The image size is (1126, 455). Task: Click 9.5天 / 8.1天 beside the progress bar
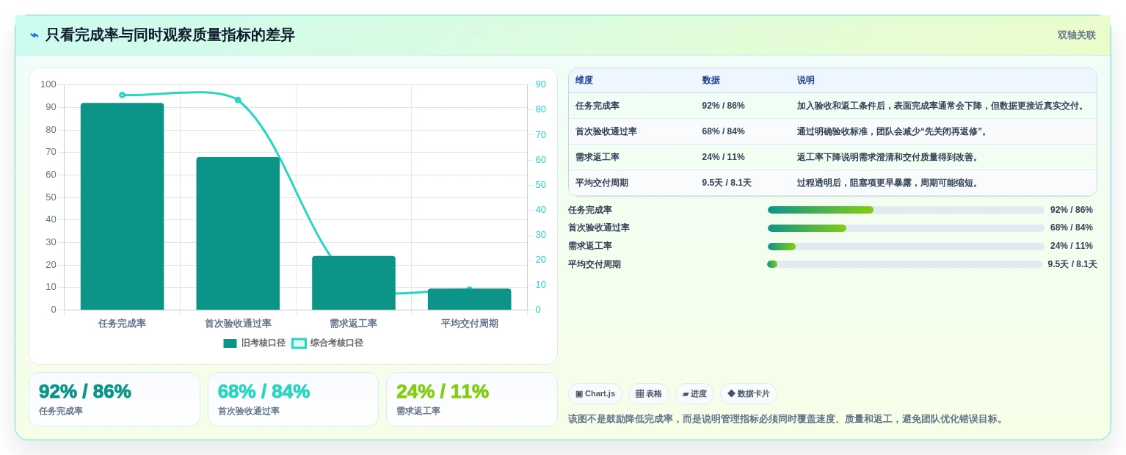(x=1072, y=264)
